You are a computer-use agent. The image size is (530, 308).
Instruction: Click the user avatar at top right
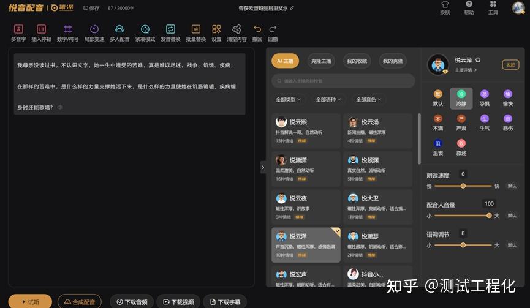(518, 7)
